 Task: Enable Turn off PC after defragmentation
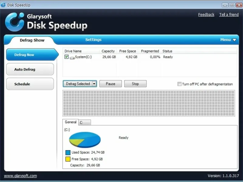[x=179, y=84]
